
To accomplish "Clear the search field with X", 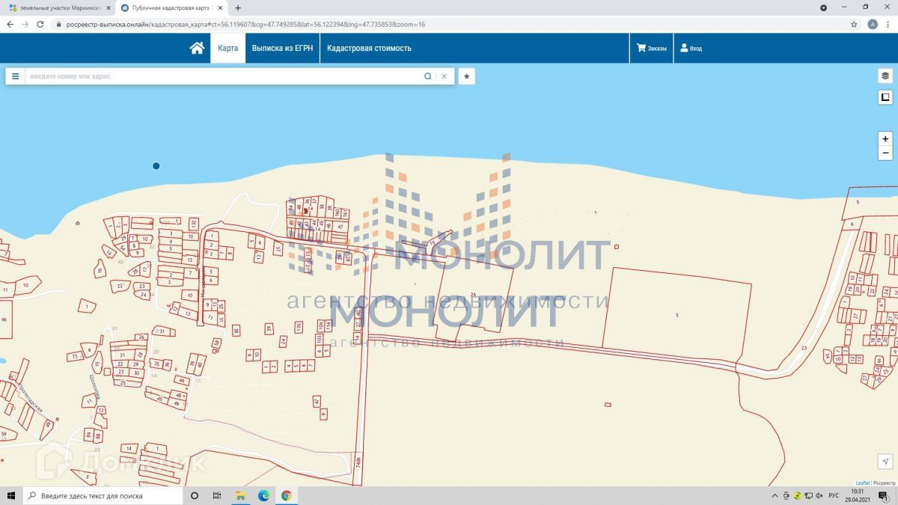I will click(x=445, y=76).
